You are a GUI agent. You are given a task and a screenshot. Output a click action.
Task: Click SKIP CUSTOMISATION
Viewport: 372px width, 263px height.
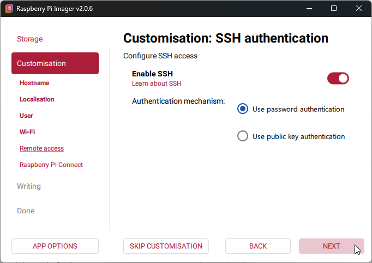click(166, 246)
